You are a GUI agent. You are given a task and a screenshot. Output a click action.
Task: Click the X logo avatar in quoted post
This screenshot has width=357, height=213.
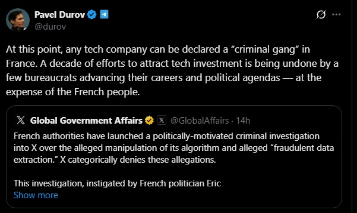(x=21, y=120)
